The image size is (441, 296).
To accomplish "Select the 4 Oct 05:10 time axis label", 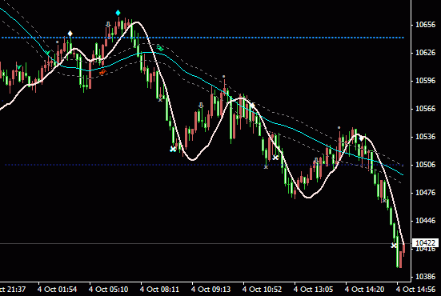I will 108,289.
